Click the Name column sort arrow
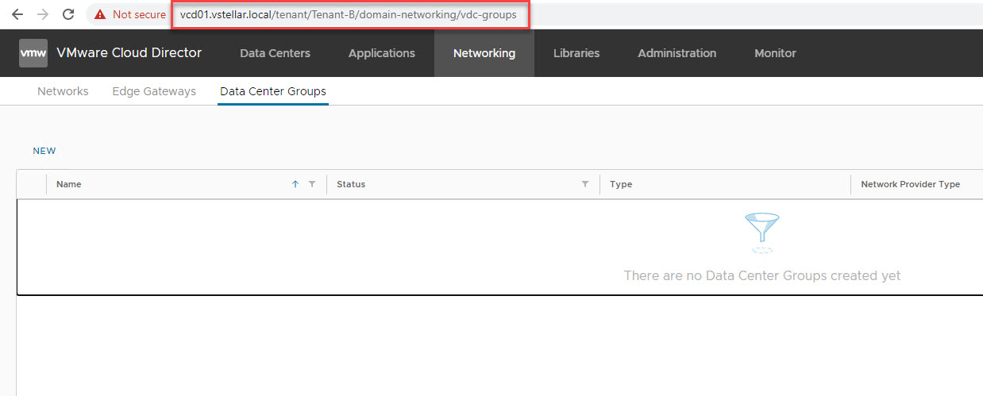 tap(295, 184)
